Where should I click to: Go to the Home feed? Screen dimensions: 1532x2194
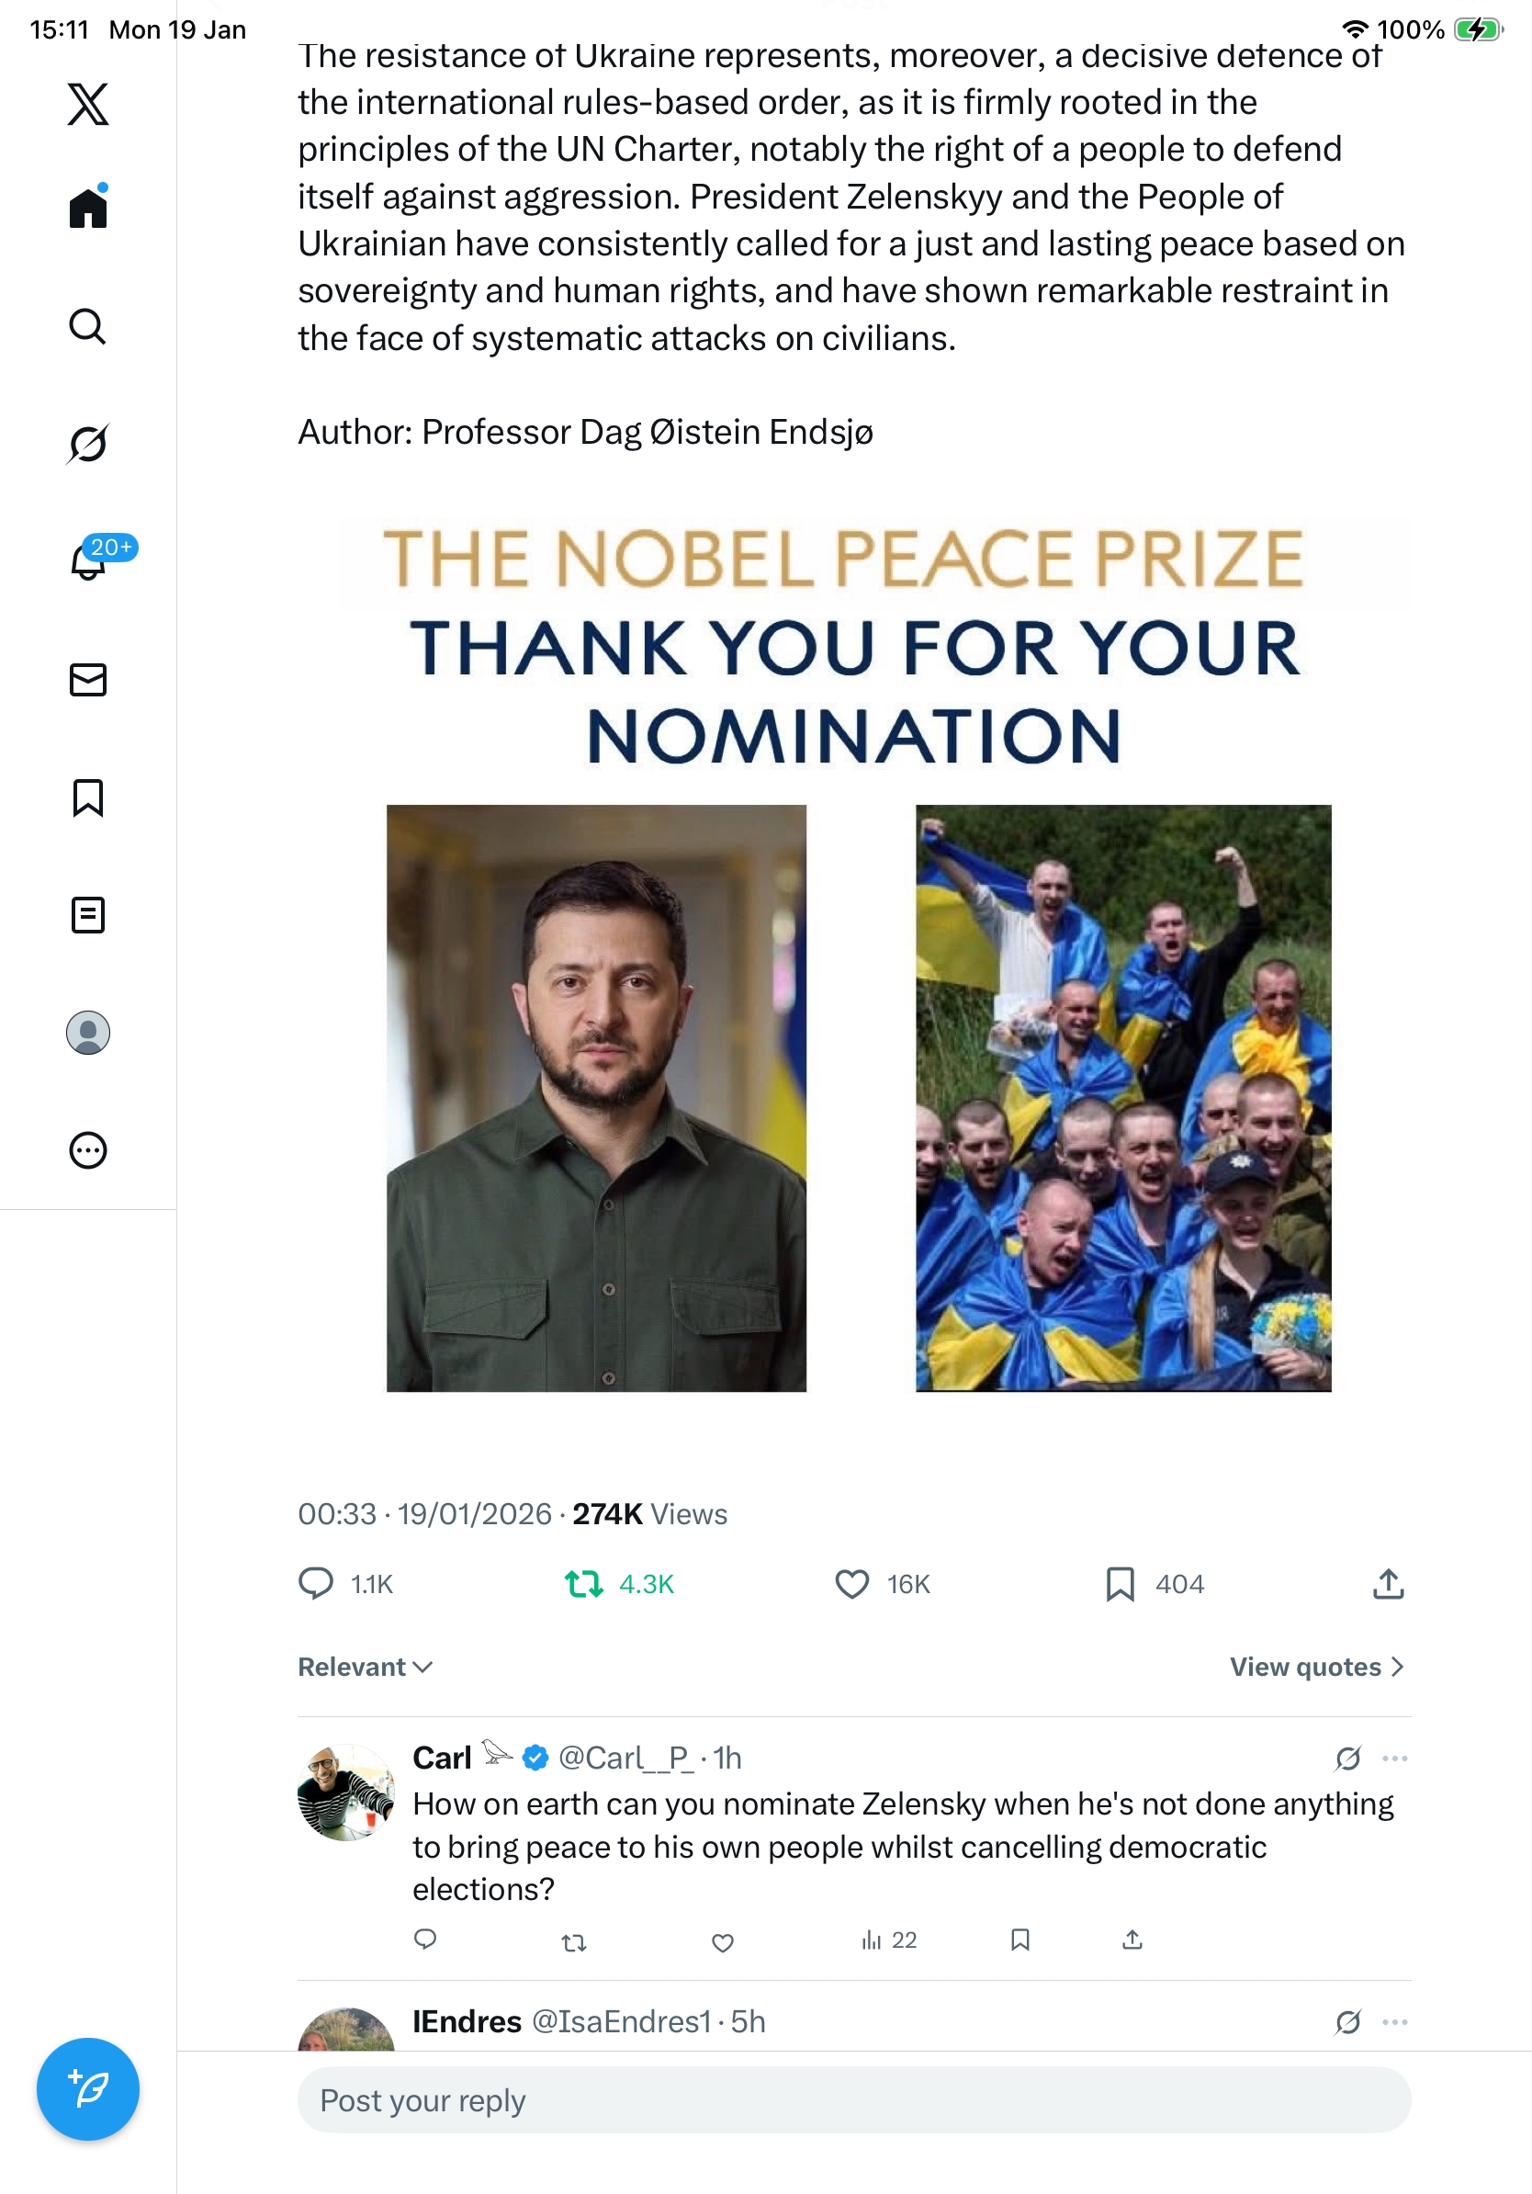(x=88, y=209)
